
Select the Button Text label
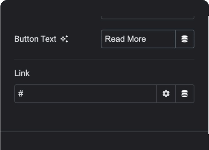(35, 39)
